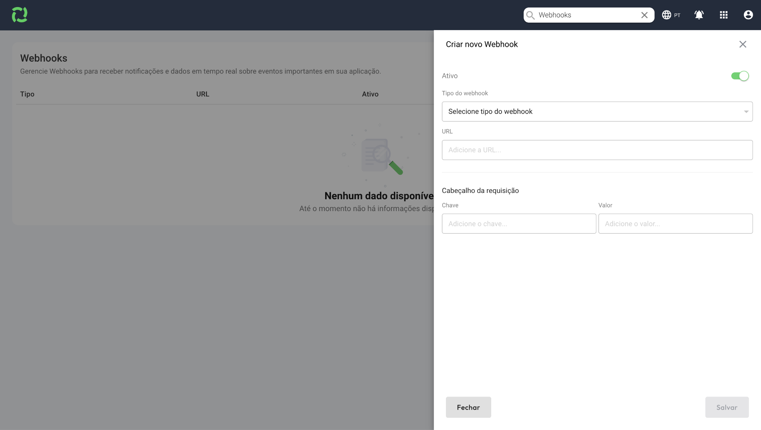Image resolution: width=761 pixels, height=430 pixels.
Task: Click the Fechar button
Action: pyautogui.click(x=469, y=407)
